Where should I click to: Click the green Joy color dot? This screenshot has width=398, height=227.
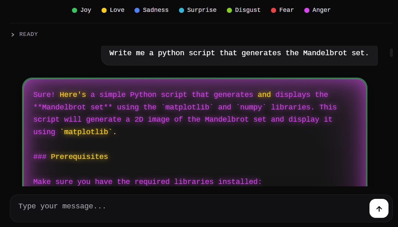coord(74,10)
